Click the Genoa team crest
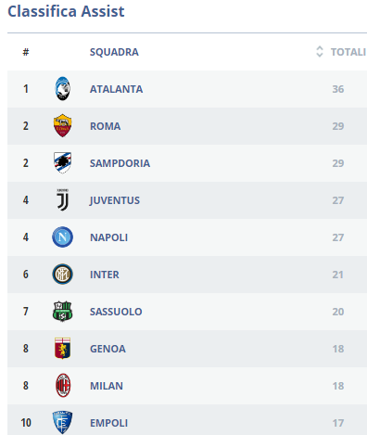Image resolution: width=367 pixels, height=435 pixels. point(62,349)
